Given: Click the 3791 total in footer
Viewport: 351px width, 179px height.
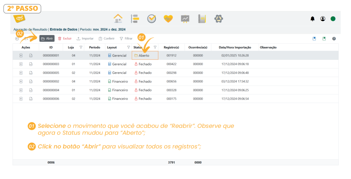Looking at the screenshot, I should (x=171, y=163).
